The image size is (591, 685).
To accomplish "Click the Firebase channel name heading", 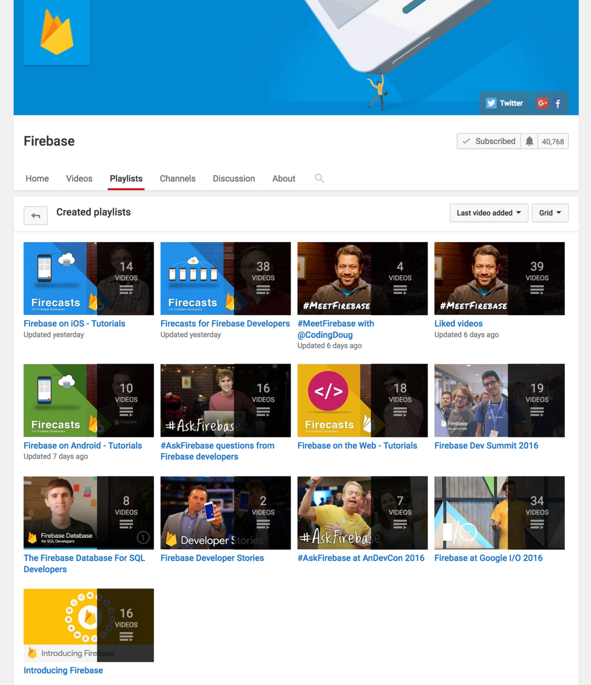I will (49, 141).
